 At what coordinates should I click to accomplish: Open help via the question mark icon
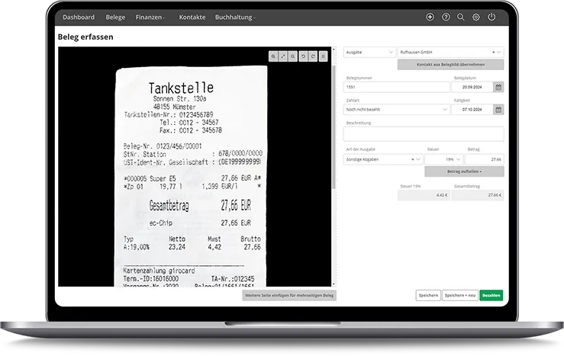pos(446,17)
